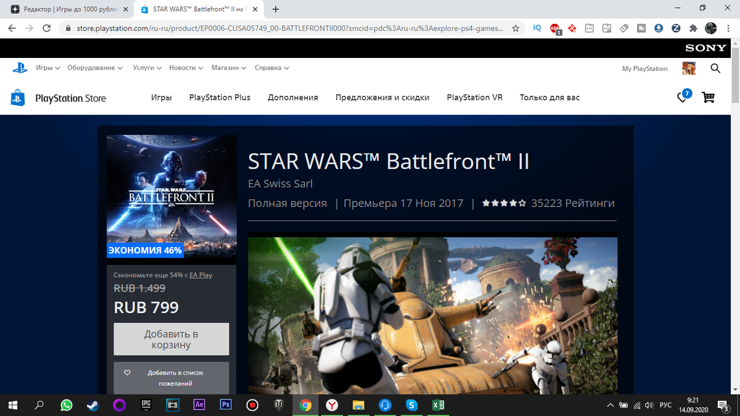Click the blue download extension icon
This screenshot has height=416, width=740.
659,28
